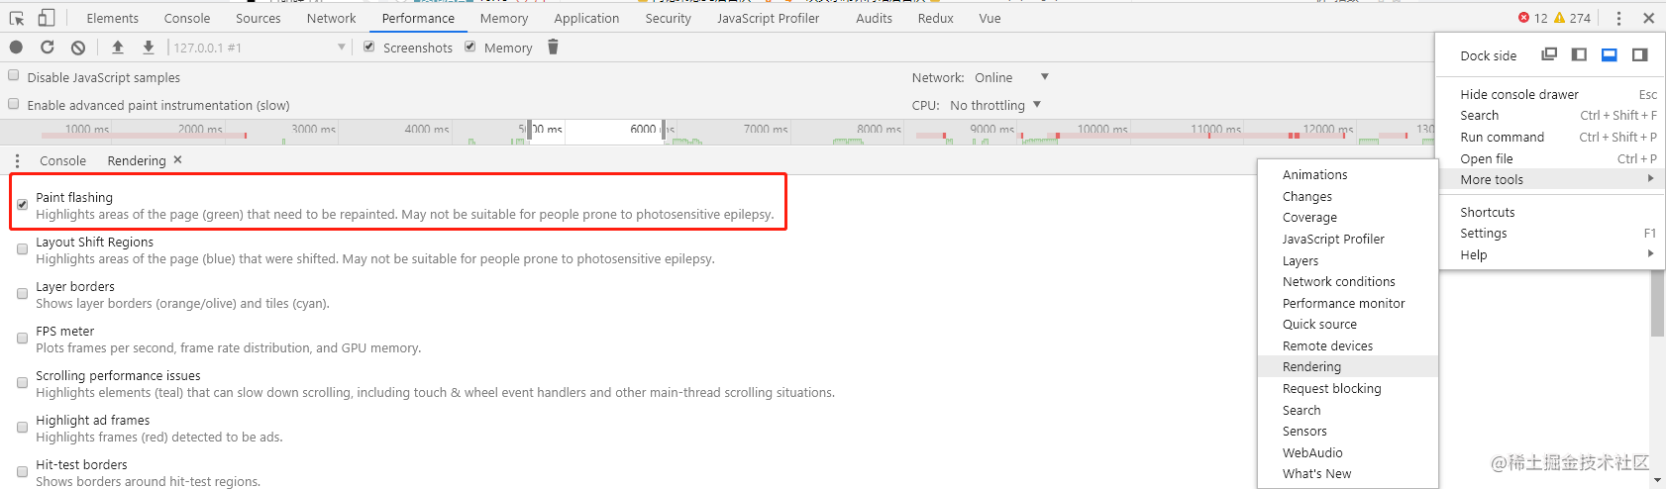Switch to the Console tab in top bar

187,18
